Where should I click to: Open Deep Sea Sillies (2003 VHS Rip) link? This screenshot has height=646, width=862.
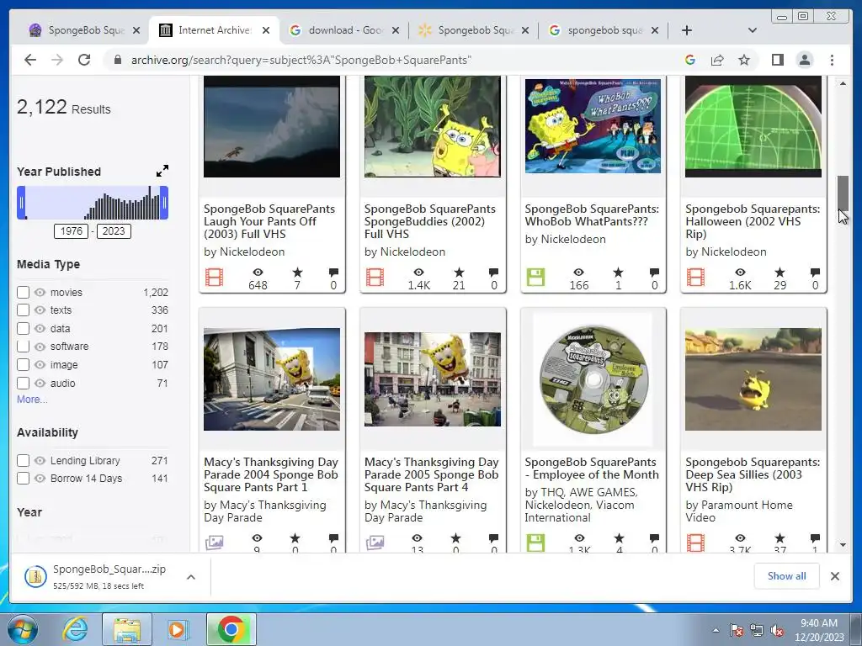click(753, 474)
